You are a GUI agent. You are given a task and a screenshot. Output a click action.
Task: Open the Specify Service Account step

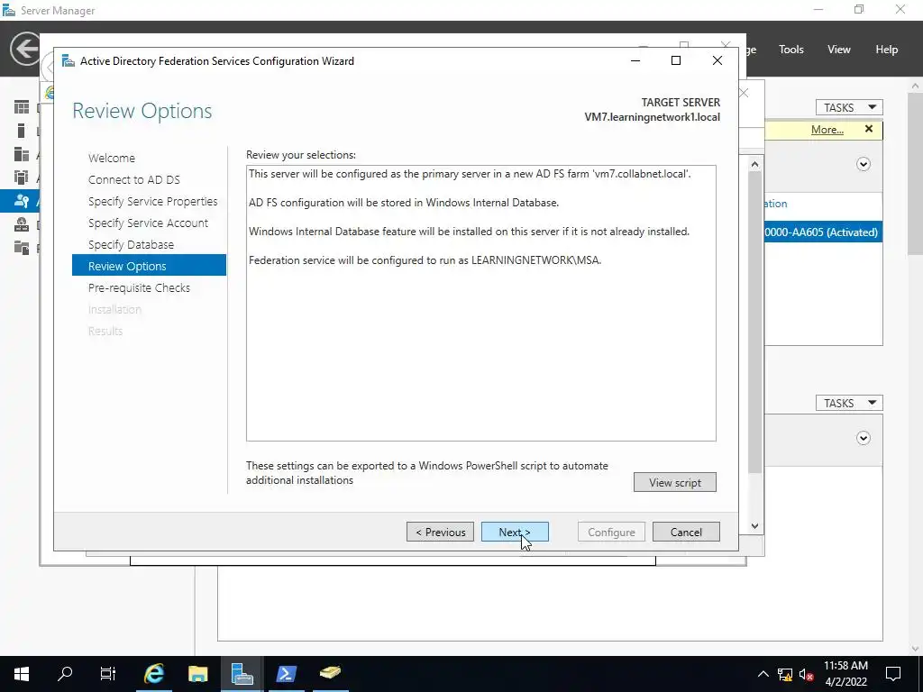pyautogui.click(x=148, y=223)
